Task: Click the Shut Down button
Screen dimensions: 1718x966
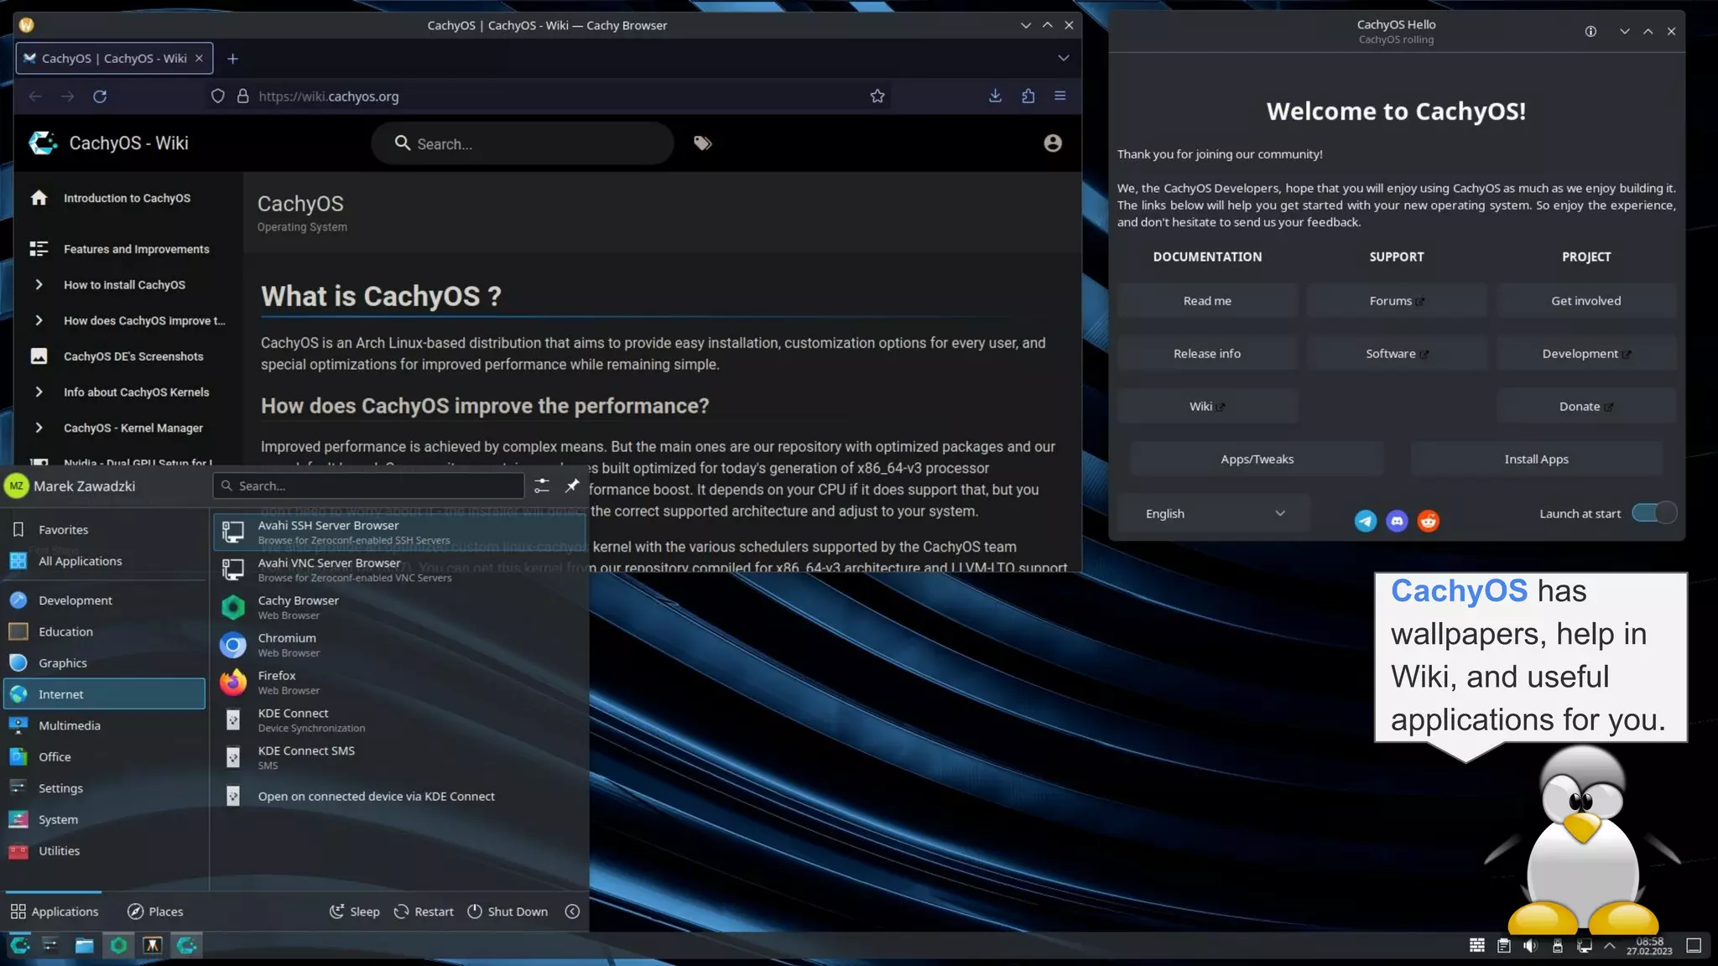Action: 508,911
